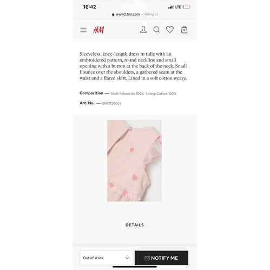
Task: Expand the Out of stock size dropdown
Action: coord(106,258)
